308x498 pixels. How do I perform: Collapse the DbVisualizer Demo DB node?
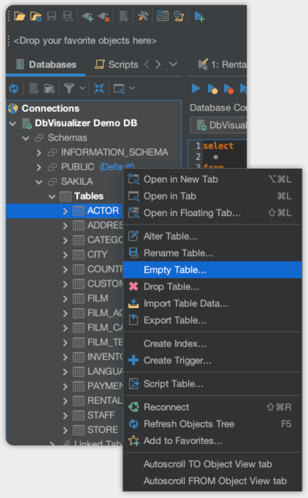[13, 123]
